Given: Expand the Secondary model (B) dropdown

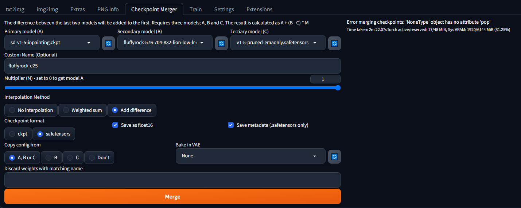Looking at the screenshot, I should click(x=165, y=43).
